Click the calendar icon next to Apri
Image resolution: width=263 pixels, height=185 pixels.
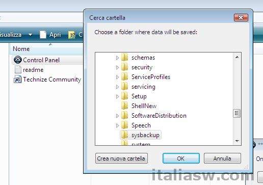coord(72,35)
